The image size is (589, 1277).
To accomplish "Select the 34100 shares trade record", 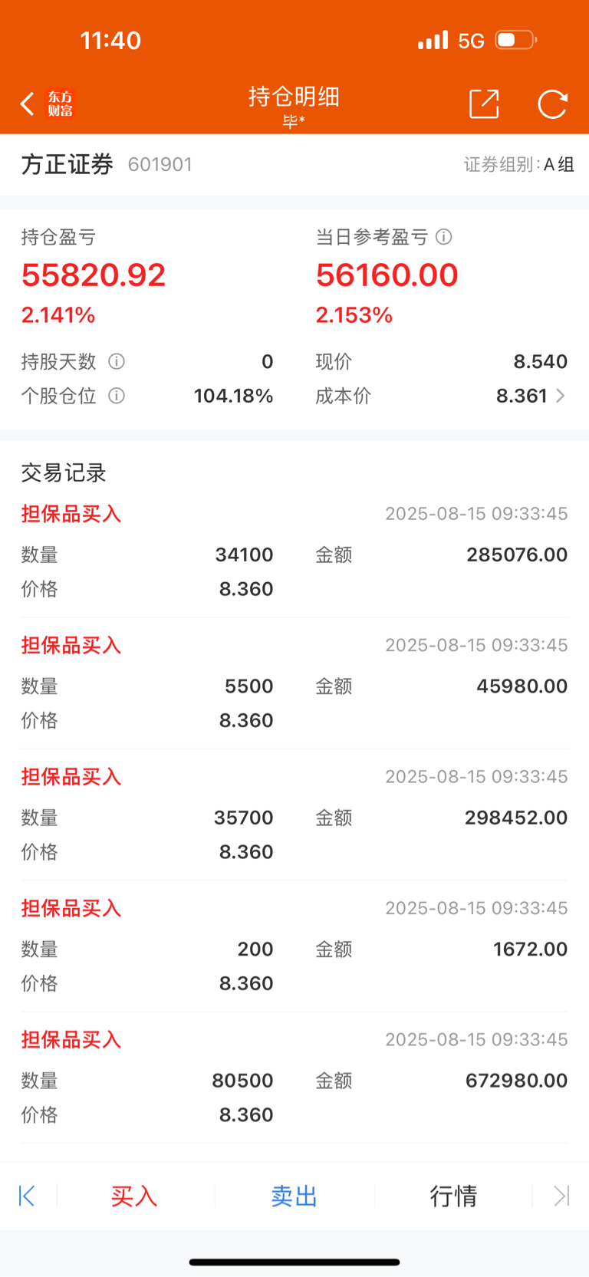I will coord(294,551).
